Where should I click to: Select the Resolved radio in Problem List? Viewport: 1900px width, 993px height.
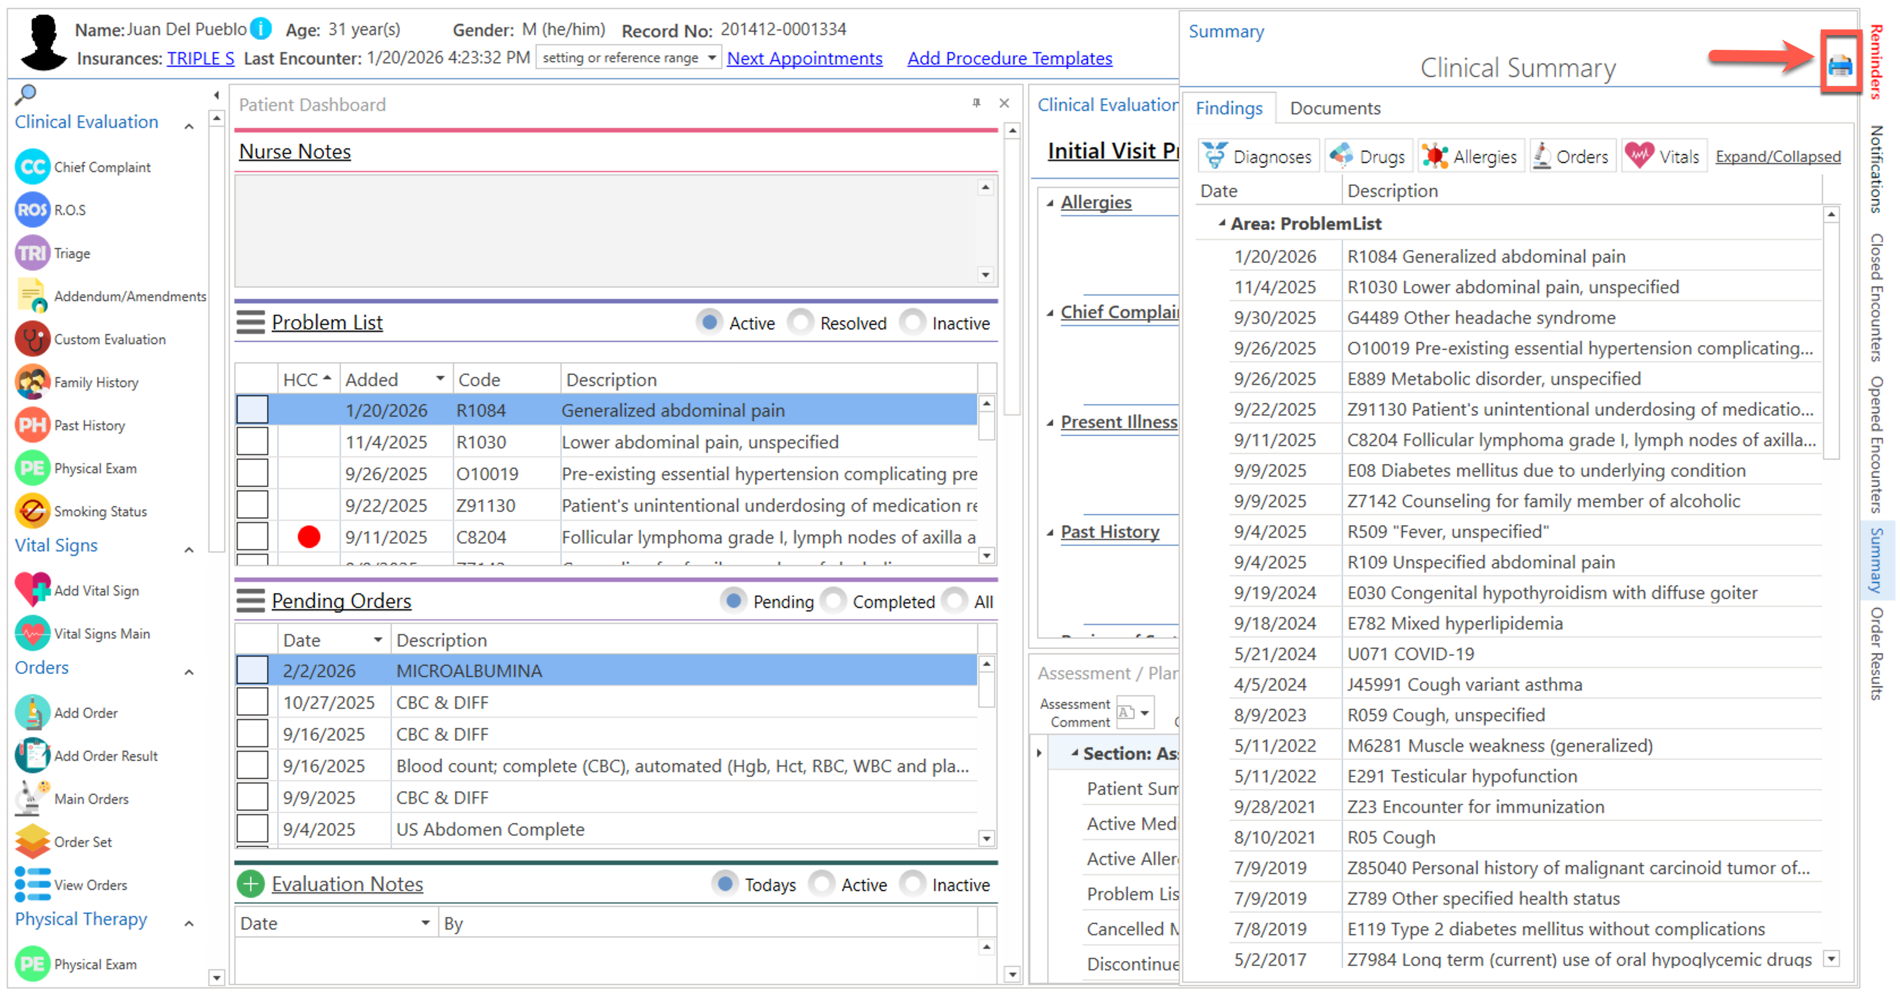801,322
